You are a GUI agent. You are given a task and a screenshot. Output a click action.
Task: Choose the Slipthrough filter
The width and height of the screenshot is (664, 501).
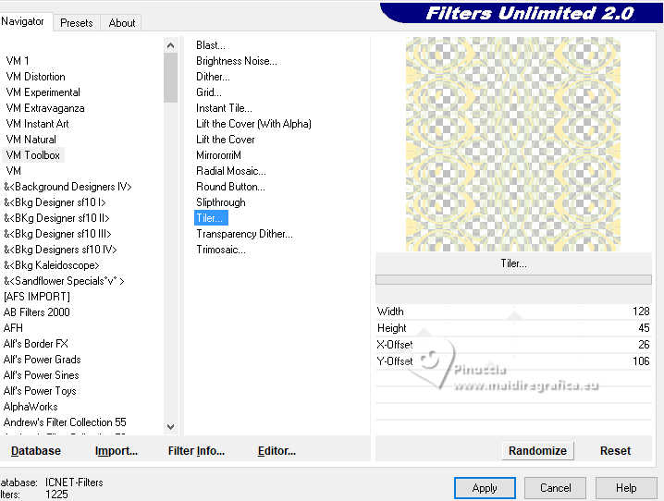[221, 202]
